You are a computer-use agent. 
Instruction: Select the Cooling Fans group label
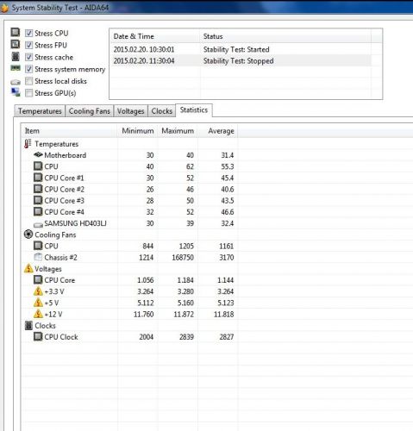[x=55, y=234]
